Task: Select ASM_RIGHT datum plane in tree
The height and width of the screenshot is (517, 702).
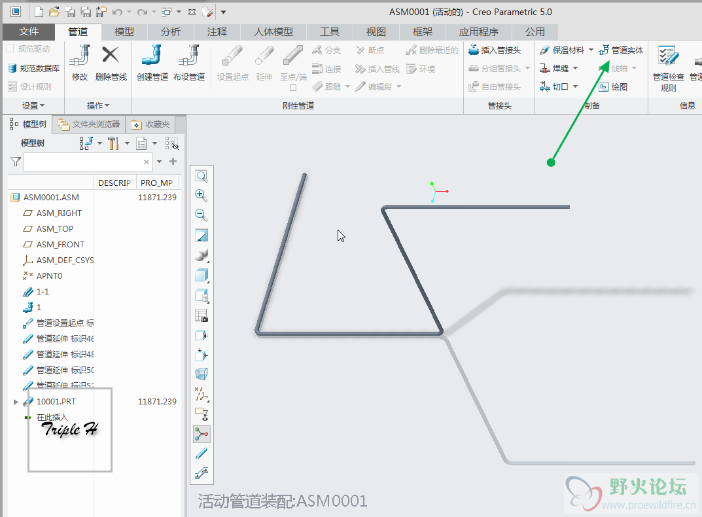Action: point(59,213)
